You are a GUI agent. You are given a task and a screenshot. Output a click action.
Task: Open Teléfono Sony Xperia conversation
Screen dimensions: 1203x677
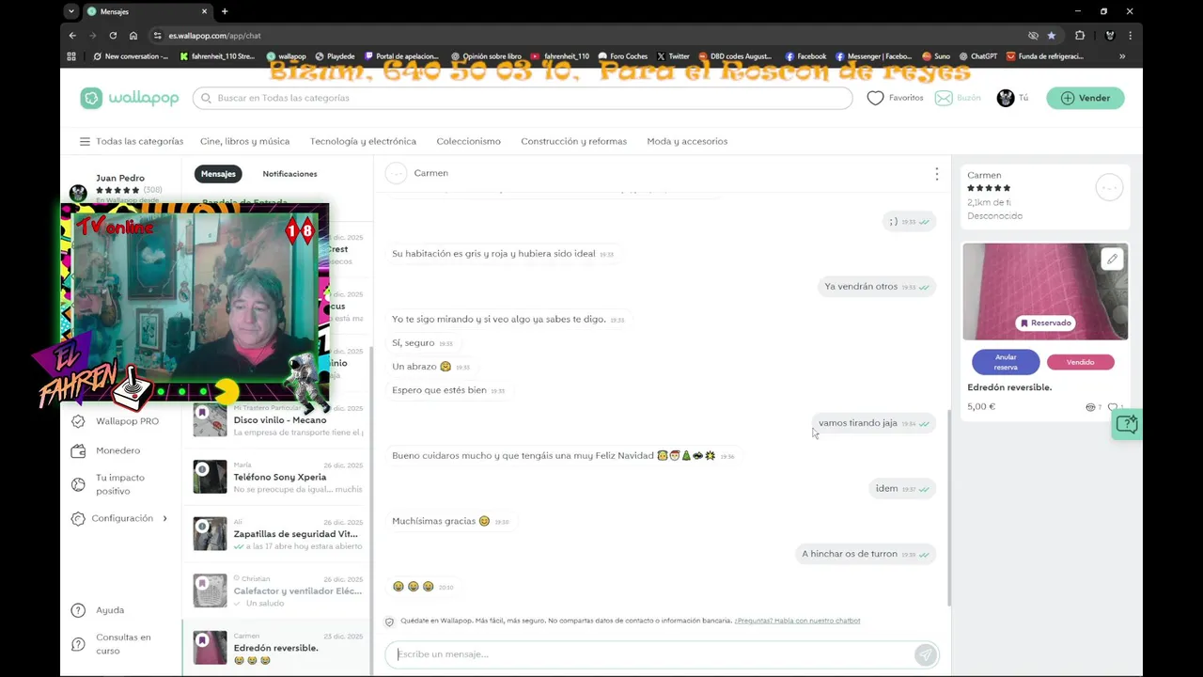pos(277,477)
